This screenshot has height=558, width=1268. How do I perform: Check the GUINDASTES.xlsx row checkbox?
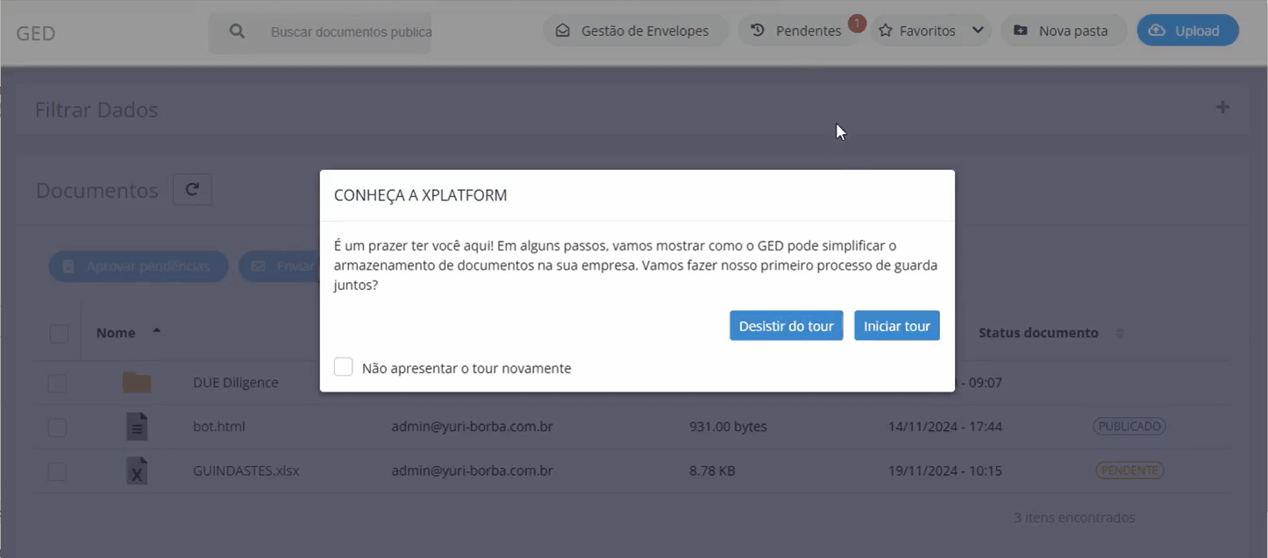tap(57, 471)
